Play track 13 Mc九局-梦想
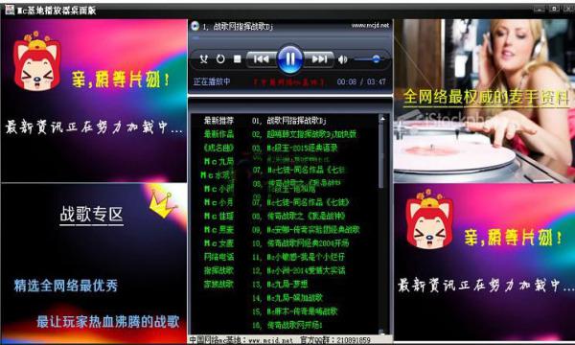 tap(280, 284)
